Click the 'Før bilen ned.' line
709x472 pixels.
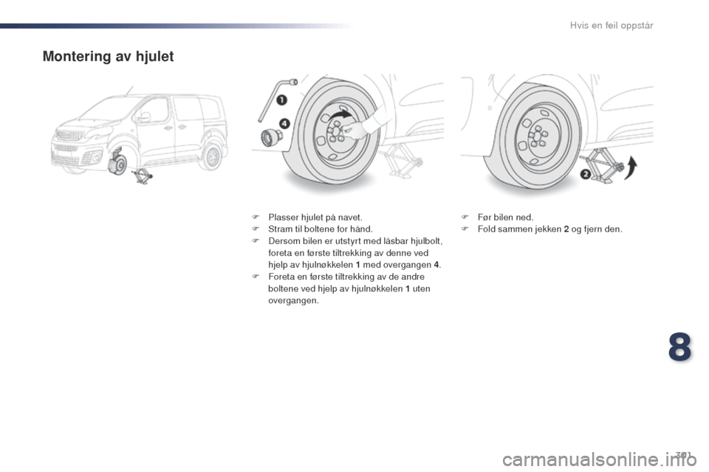click(505, 218)
